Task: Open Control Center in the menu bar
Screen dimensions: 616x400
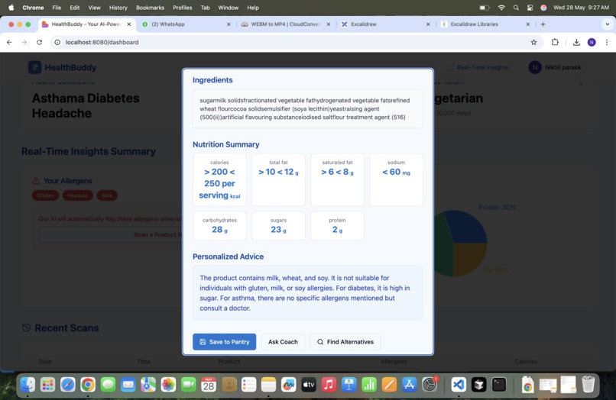Action: click(530, 8)
